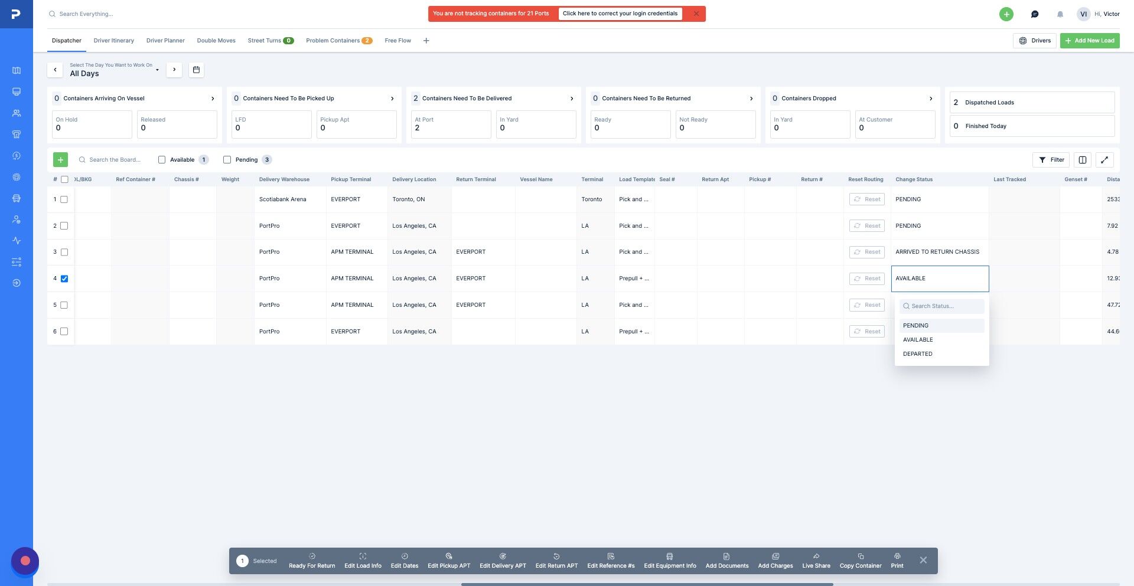Expand Containers Need To Be Picked Up card
Viewport: 1134px width, 586px height.
point(392,99)
